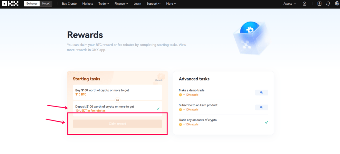
Task: Click the Claim reward button
Action: click(x=117, y=124)
